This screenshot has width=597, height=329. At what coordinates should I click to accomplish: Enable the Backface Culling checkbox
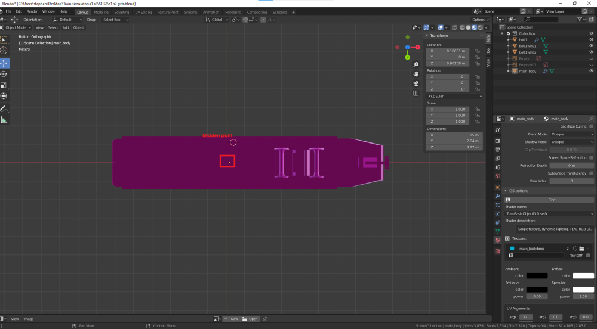coord(591,126)
